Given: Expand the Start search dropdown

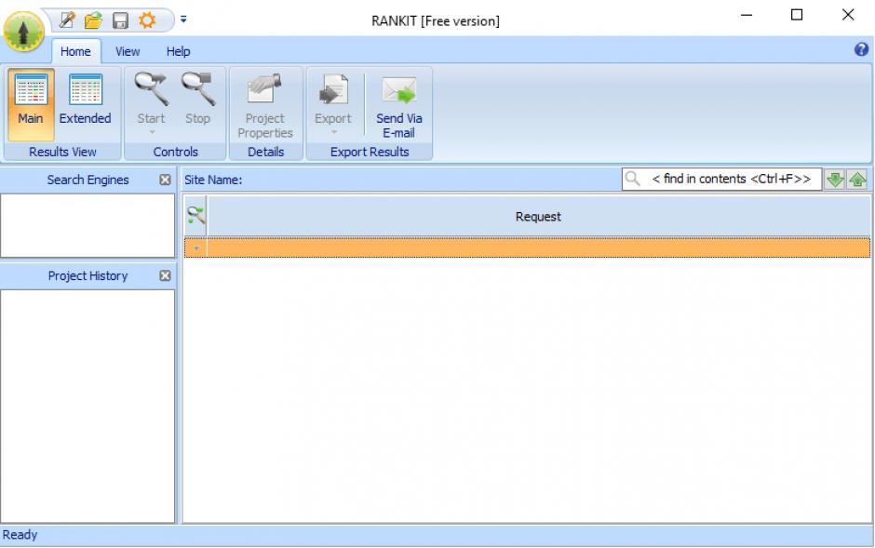Looking at the screenshot, I should pos(151,132).
